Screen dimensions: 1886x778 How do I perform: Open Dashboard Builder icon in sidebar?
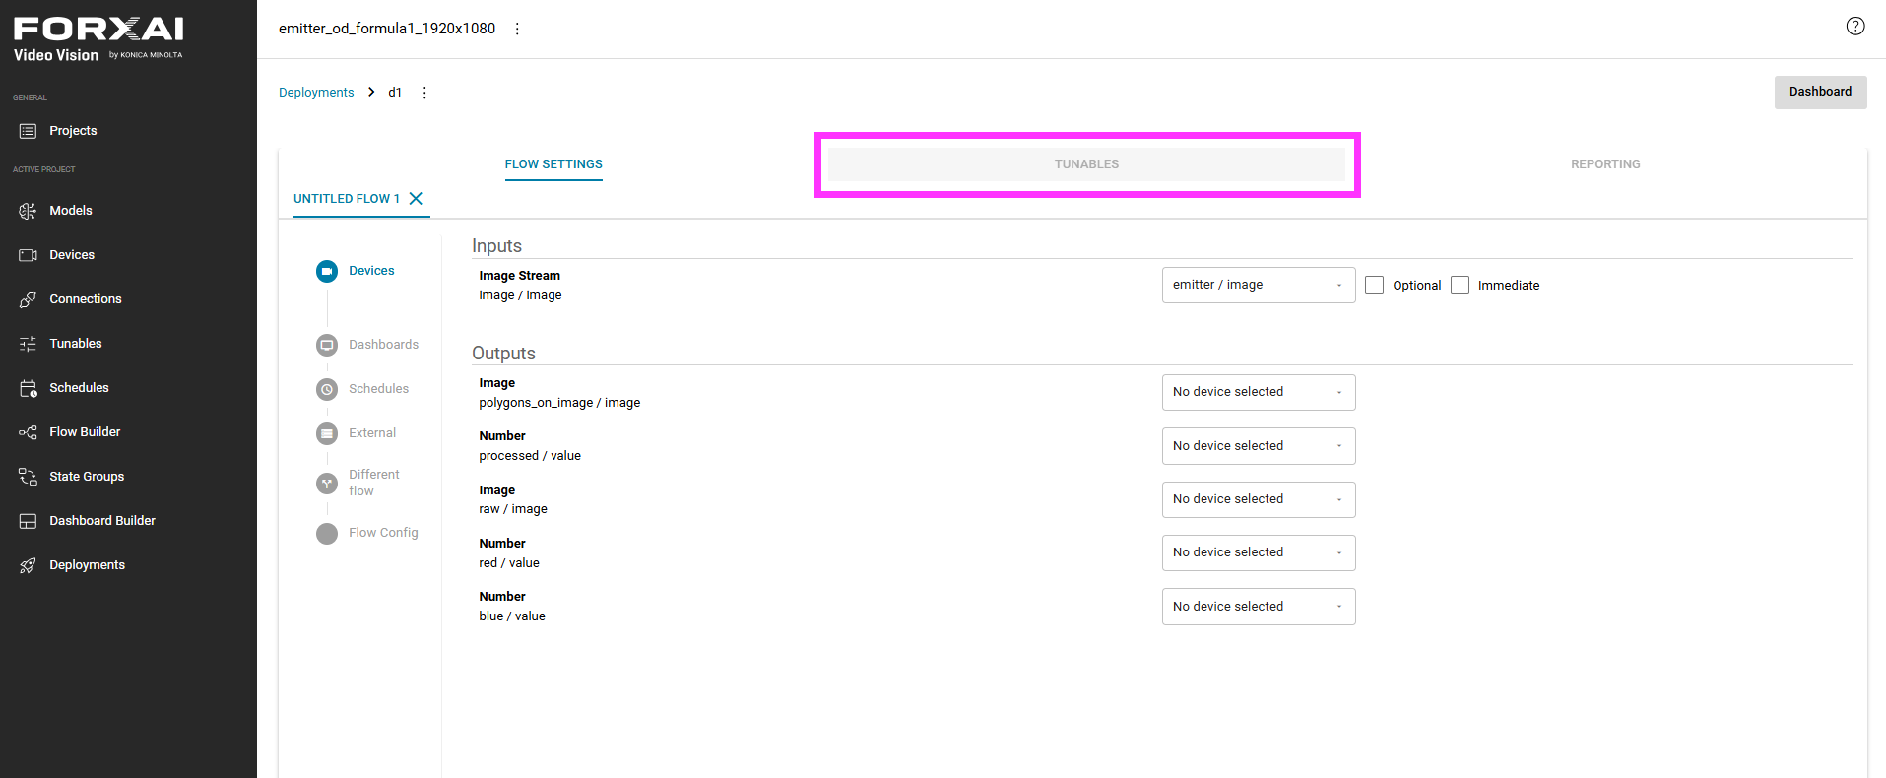point(28,521)
